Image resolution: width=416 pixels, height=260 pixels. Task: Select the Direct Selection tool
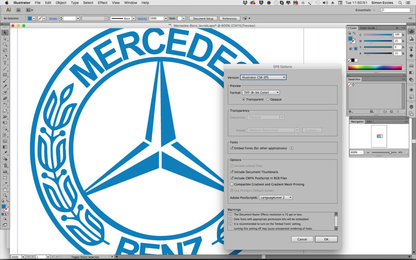[x=5, y=39]
